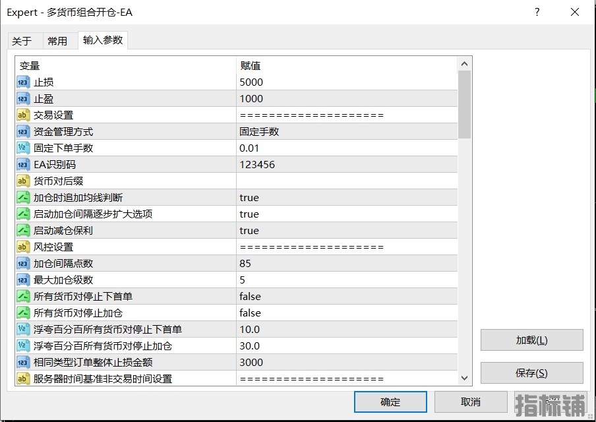
Task: Change 所有货币对停止下首单 false value
Action: pyautogui.click(x=347, y=297)
